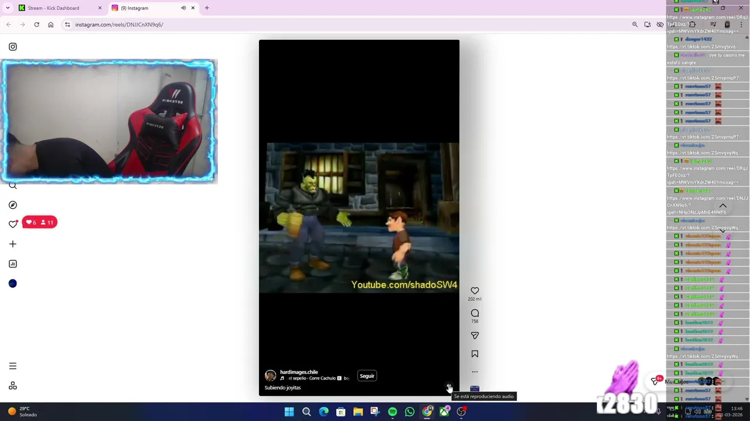The width and height of the screenshot is (750, 421).
Task: Open the Meta apps grid icon in sidebar
Action: 13,386
